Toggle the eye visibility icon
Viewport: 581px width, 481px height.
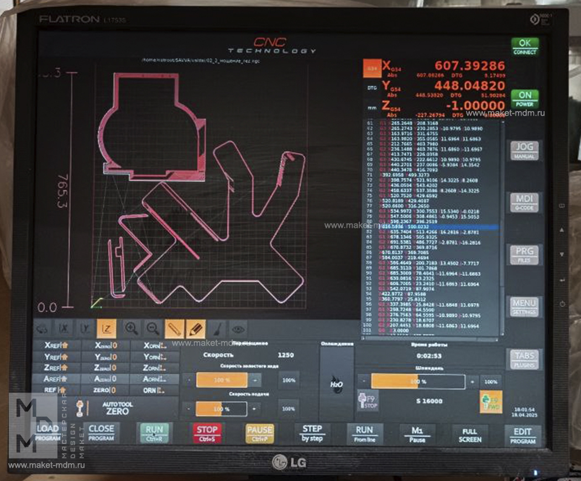pos(239,329)
